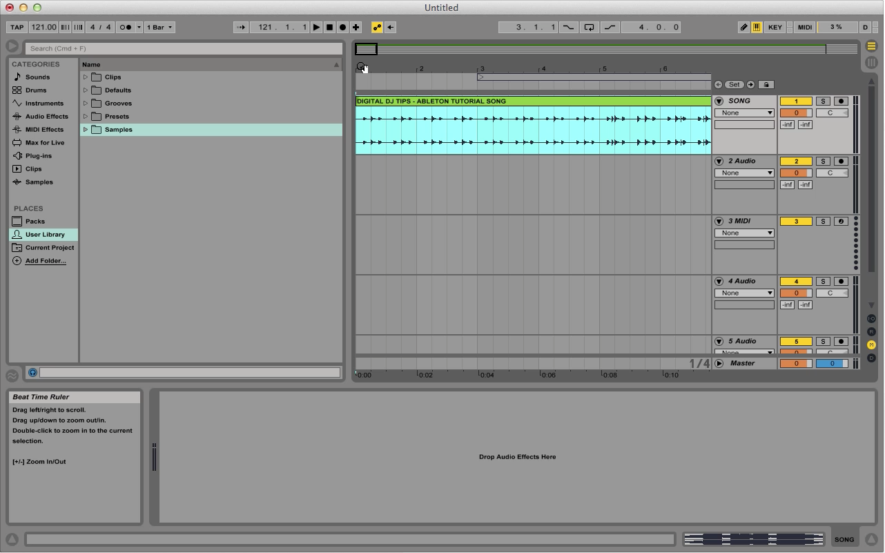Image resolution: width=885 pixels, height=553 pixels.
Task: Toggle the 3 MIDI track activator
Action: pyautogui.click(x=795, y=222)
